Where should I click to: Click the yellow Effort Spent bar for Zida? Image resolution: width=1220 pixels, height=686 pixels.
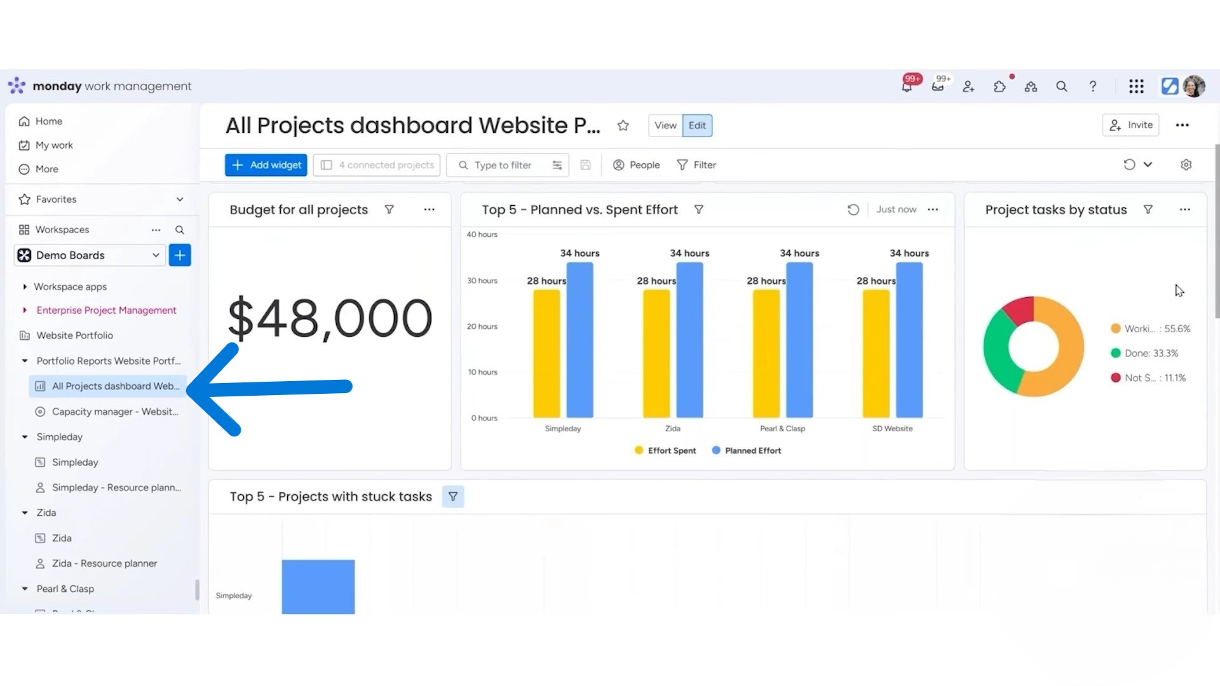coord(656,354)
